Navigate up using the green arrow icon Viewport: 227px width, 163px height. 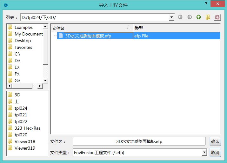click(199, 17)
